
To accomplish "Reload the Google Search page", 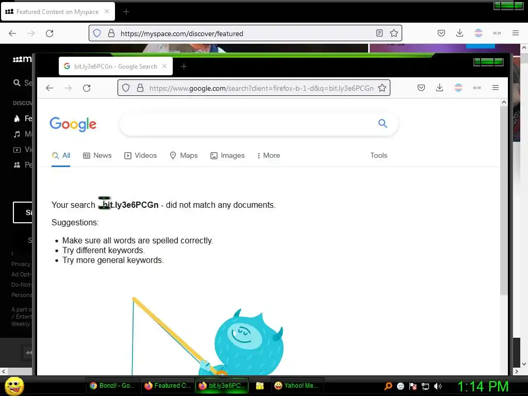I will coord(87,88).
